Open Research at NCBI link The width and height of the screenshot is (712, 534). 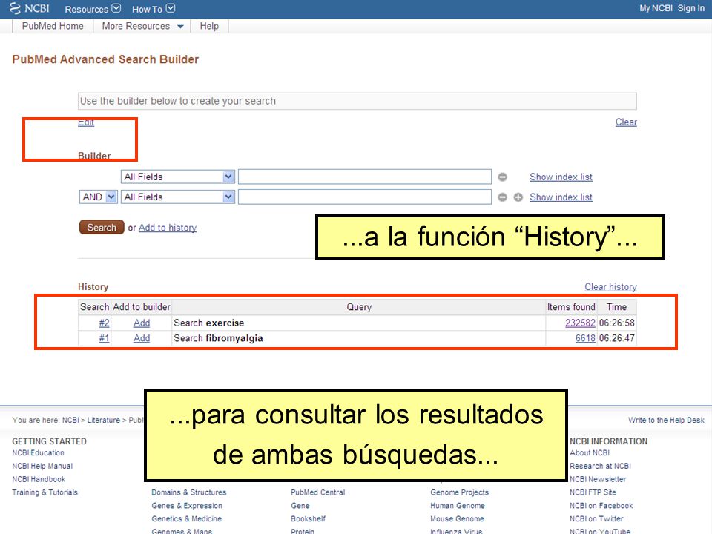click(600, 466)
